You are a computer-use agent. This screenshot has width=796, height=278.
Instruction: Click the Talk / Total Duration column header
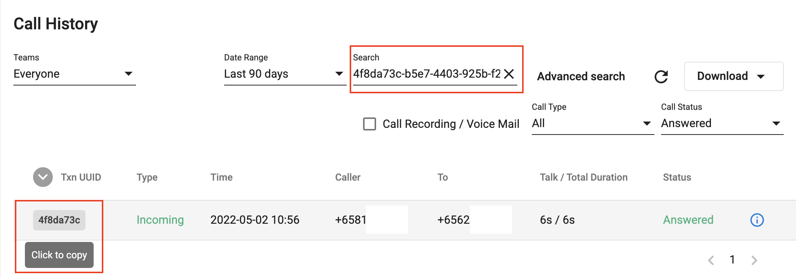point(583,177)
